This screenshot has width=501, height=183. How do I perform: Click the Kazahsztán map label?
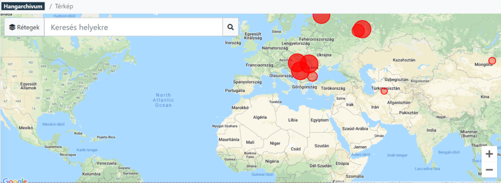click(x=404, y=60)
